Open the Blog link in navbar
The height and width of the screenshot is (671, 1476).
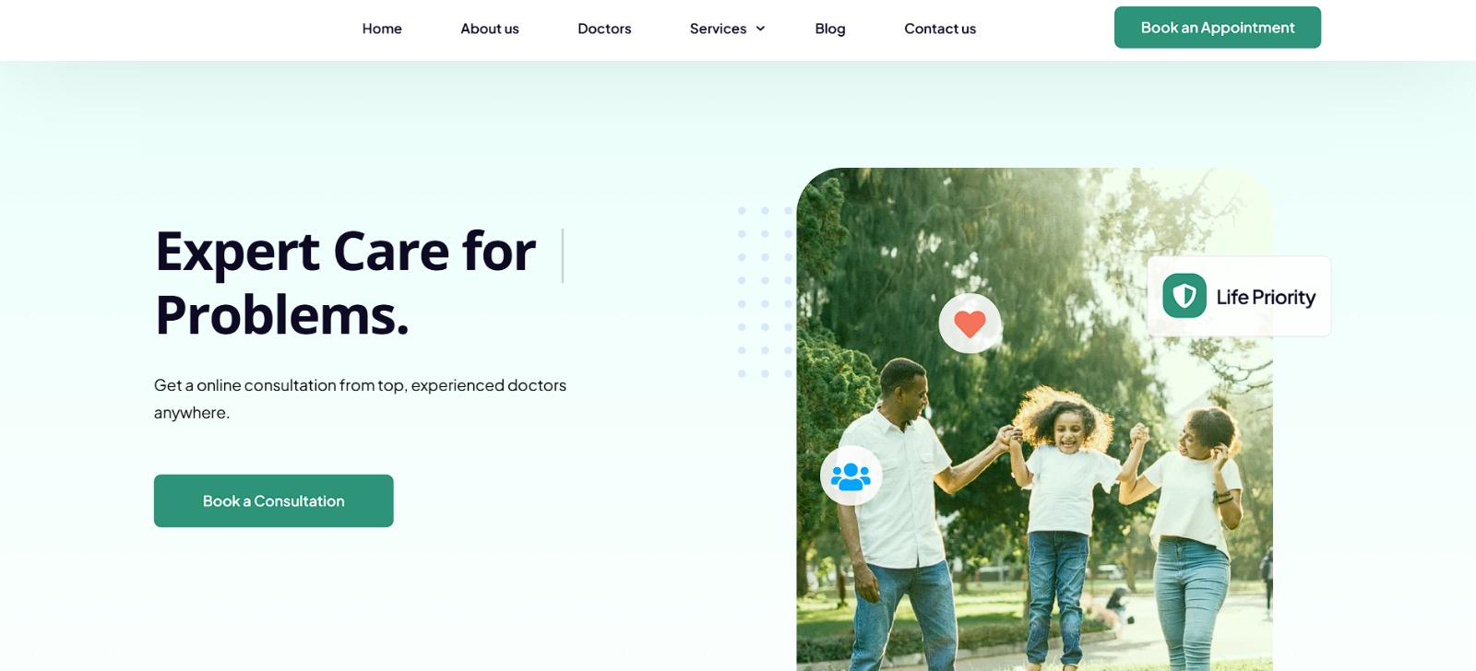tap(830, 29)
